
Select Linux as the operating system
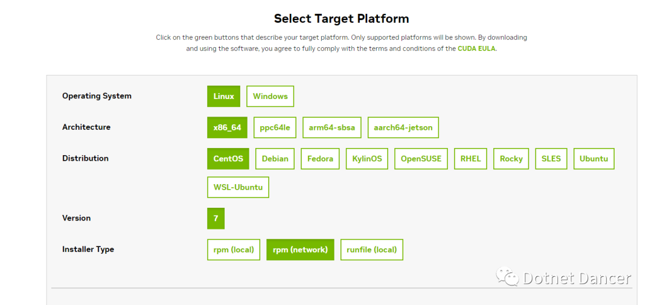coord(223,96)
